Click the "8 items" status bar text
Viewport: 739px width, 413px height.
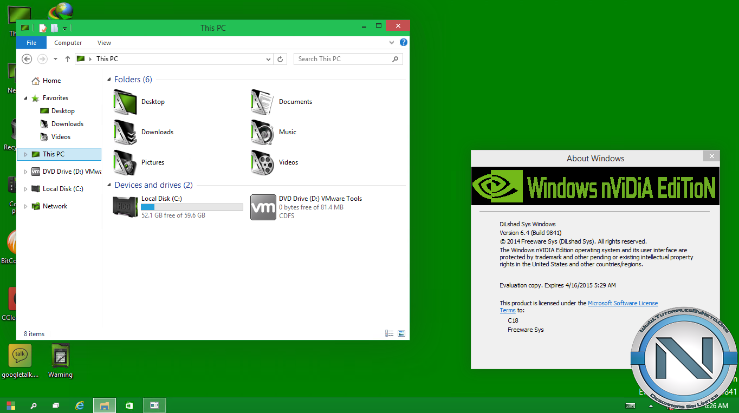tap(34, 334)
